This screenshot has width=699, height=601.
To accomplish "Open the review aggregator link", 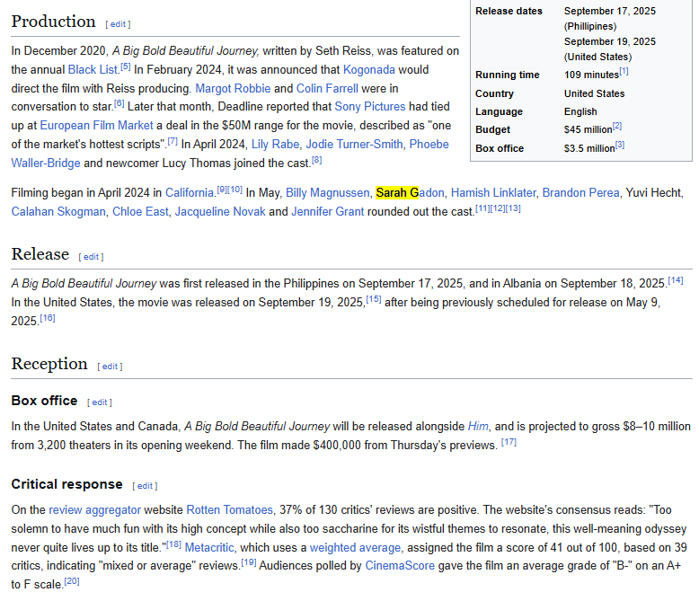I will 94,510.
